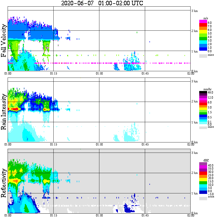Image resolution: width=216 pixels, height=220 pixels.
Task: Select the violet 40.0 dBZ legend swatch
Action: pyautogui.click(x=203, y=164)
